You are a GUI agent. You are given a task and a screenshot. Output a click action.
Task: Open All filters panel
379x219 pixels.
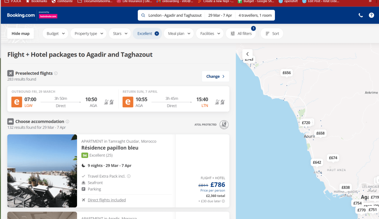(241, 34)
